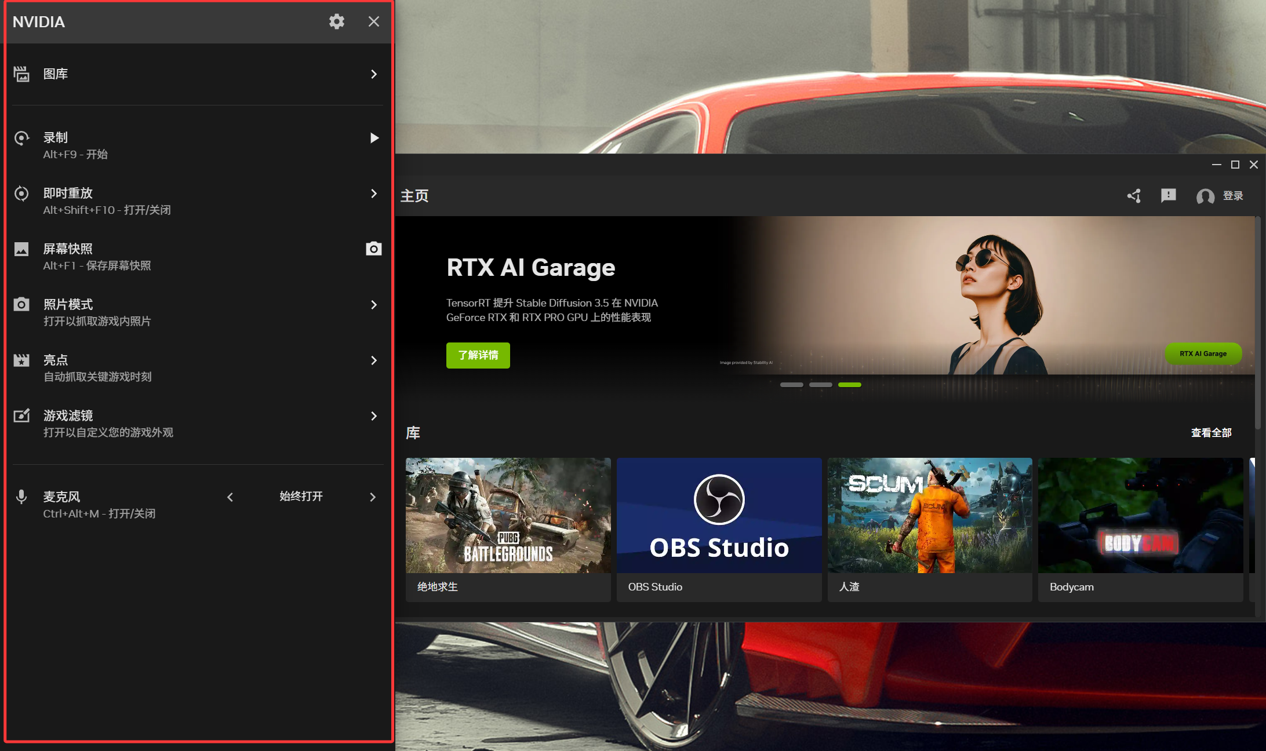1266x751 pixels.
Task: Select the first banner carousel indicator
Action: tap(791, 385)
